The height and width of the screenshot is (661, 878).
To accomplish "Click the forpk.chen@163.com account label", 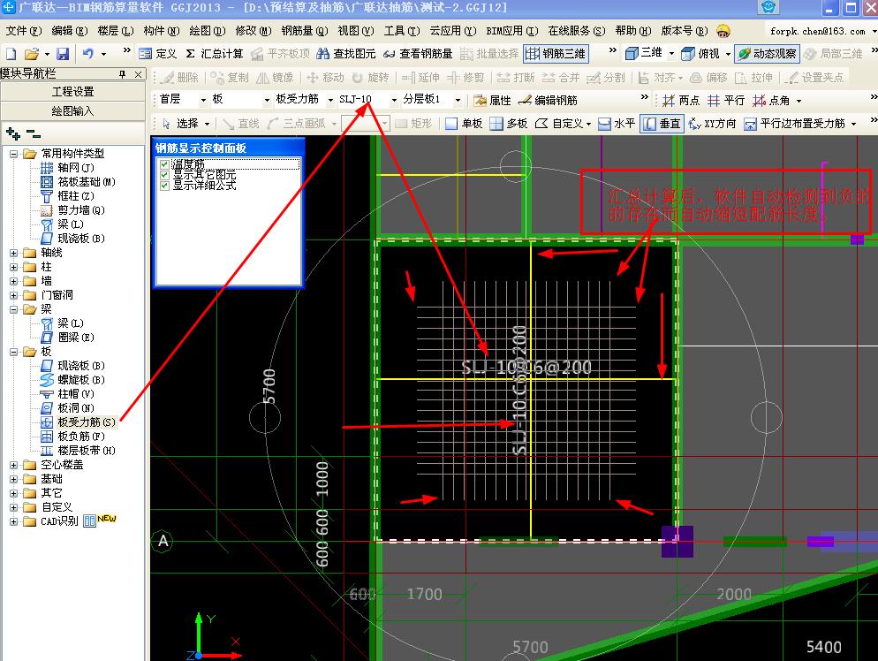I will (818, 31).
